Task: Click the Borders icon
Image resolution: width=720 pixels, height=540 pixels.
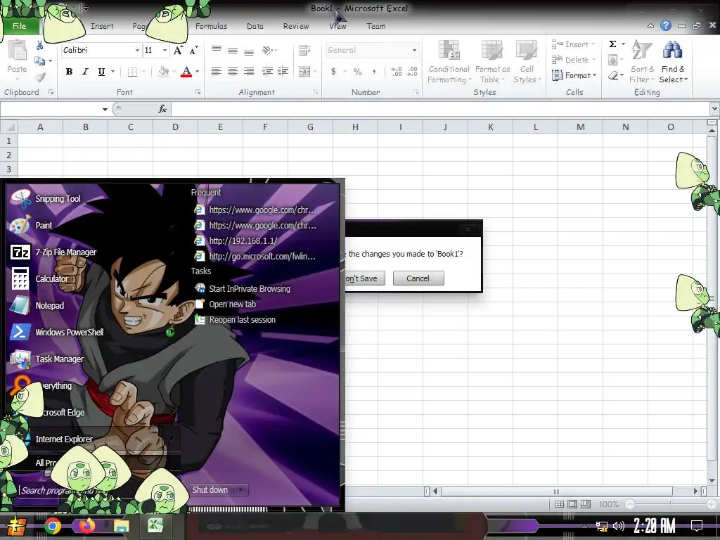Action: coord(132,71)
